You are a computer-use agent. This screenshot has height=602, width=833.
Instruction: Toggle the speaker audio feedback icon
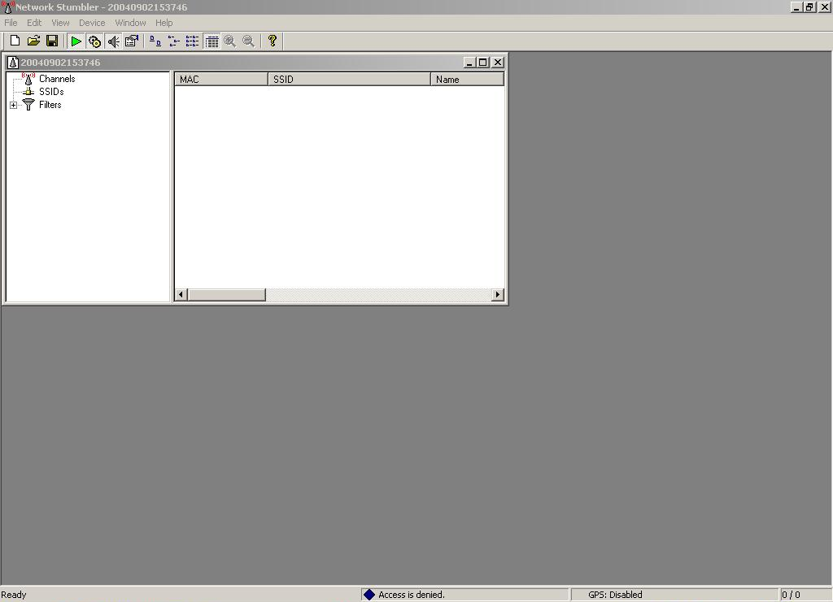tap(113, 41)
